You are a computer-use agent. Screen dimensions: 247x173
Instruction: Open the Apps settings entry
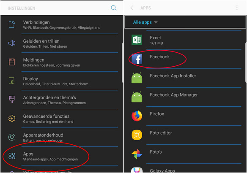62,156
